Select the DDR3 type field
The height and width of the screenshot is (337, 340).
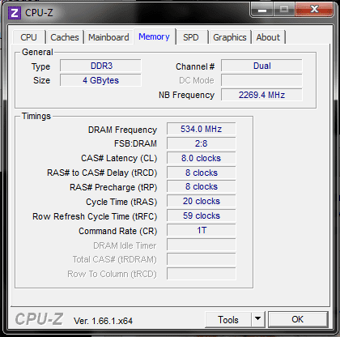point(100,66)
